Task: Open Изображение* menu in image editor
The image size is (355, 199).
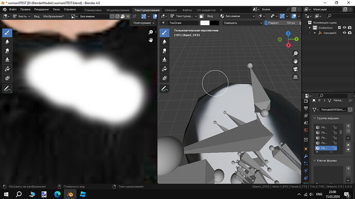Action: tap(54, 16)
